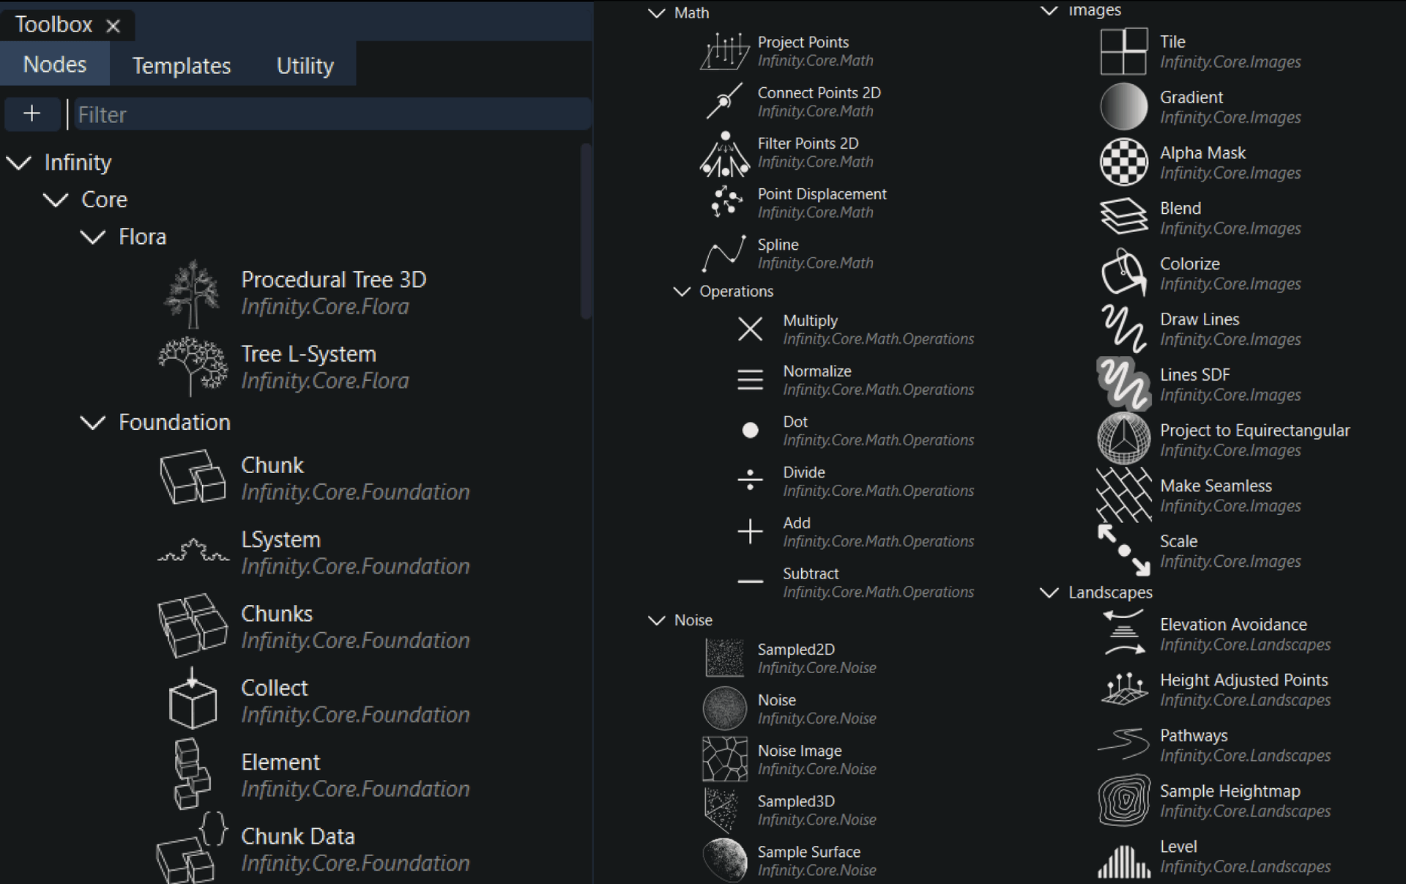
Task: Click the Project to Equirectangular globe icon
Action: pos(1123,439)
